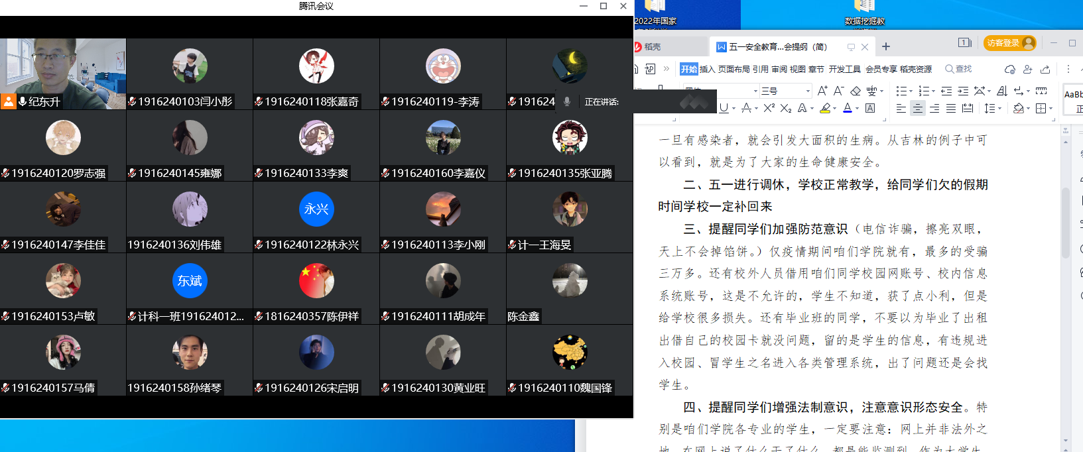Apply subscript formatting
Viewport: 1083px width, 452px height.
coord(785,108)
